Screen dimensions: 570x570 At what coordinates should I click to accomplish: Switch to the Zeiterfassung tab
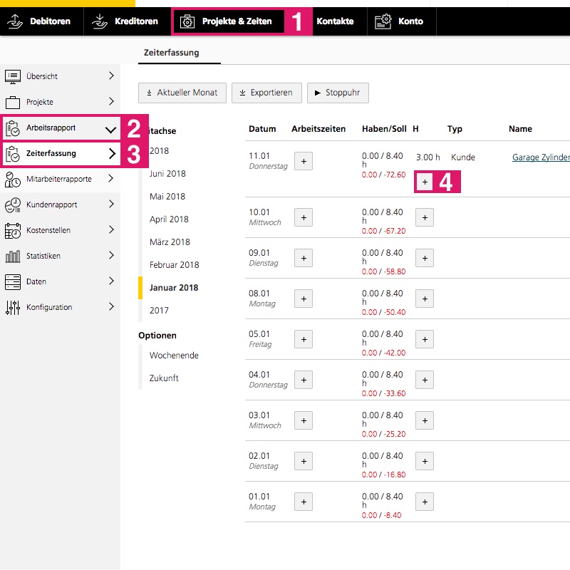tap(171, 53)
